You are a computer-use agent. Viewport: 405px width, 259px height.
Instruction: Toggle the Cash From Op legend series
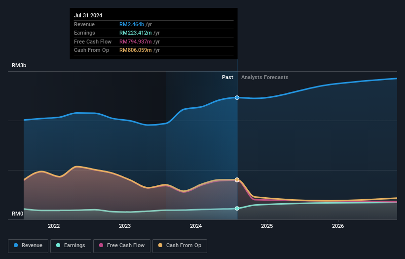pyautogui.click(x=180, y=246)
